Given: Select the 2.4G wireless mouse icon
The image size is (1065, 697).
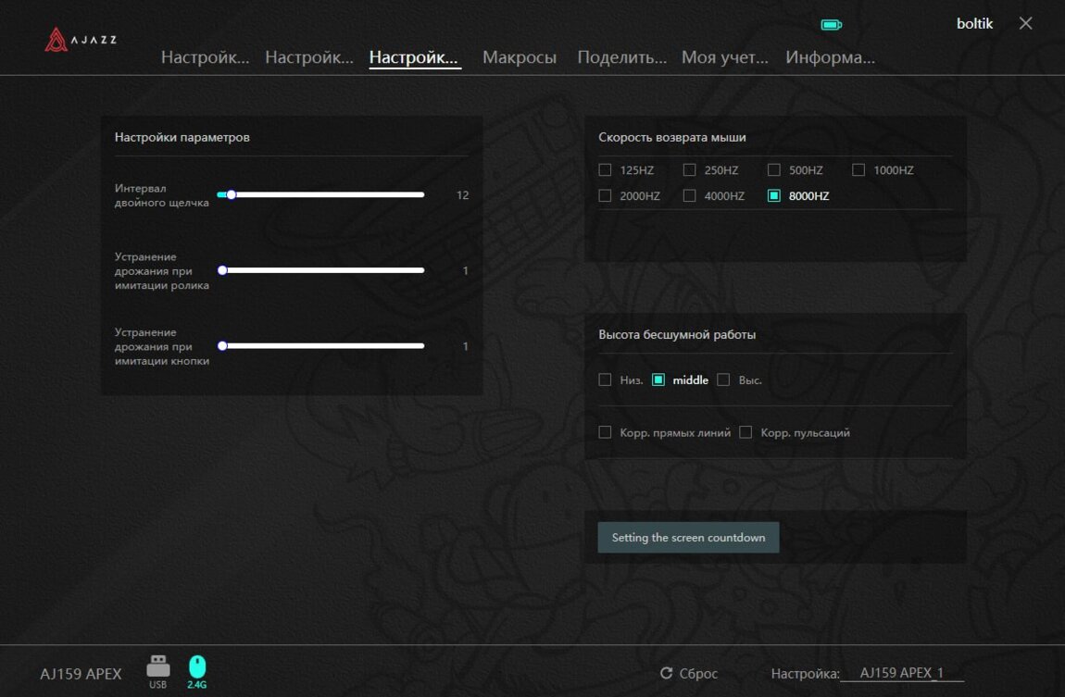Looking at the screenshot, I should click(x=197, y=668).
